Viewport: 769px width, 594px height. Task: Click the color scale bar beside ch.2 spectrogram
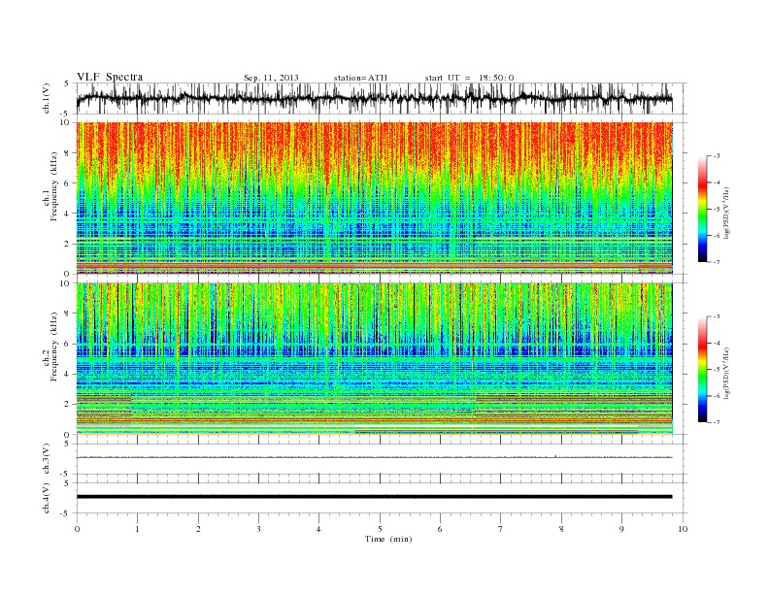click(x=703, y=370)
